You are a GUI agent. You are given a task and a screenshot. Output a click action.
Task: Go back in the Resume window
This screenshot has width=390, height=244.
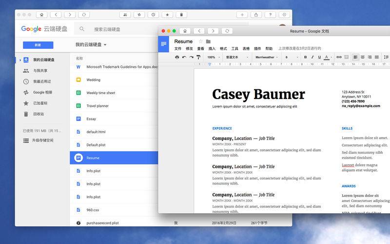pos(199,31)
